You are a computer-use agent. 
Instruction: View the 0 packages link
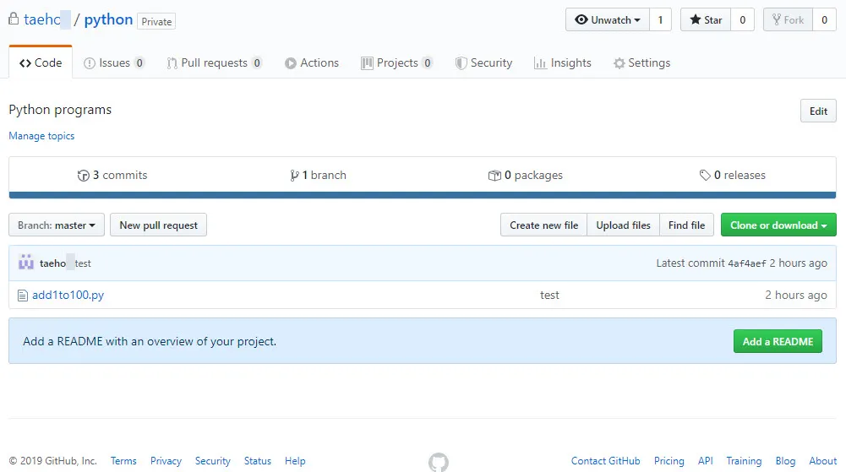pos(526,175)
